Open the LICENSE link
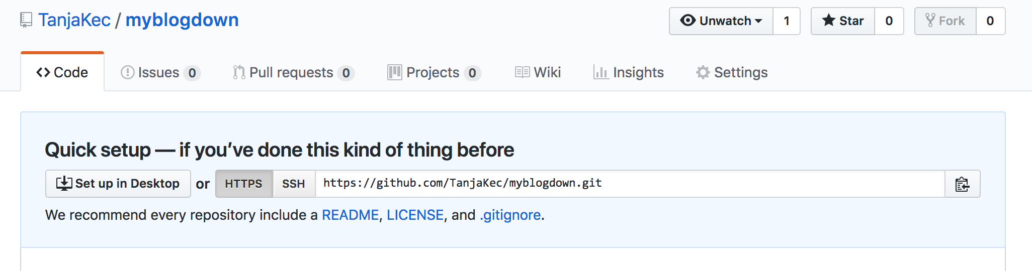Viewport: 1032px width, 271px height. pyautogui.click(x=415, y=215)
